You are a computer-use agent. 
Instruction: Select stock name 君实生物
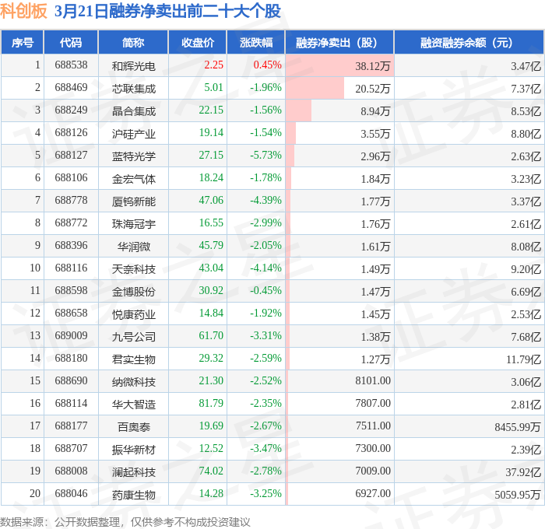(133, 359)
